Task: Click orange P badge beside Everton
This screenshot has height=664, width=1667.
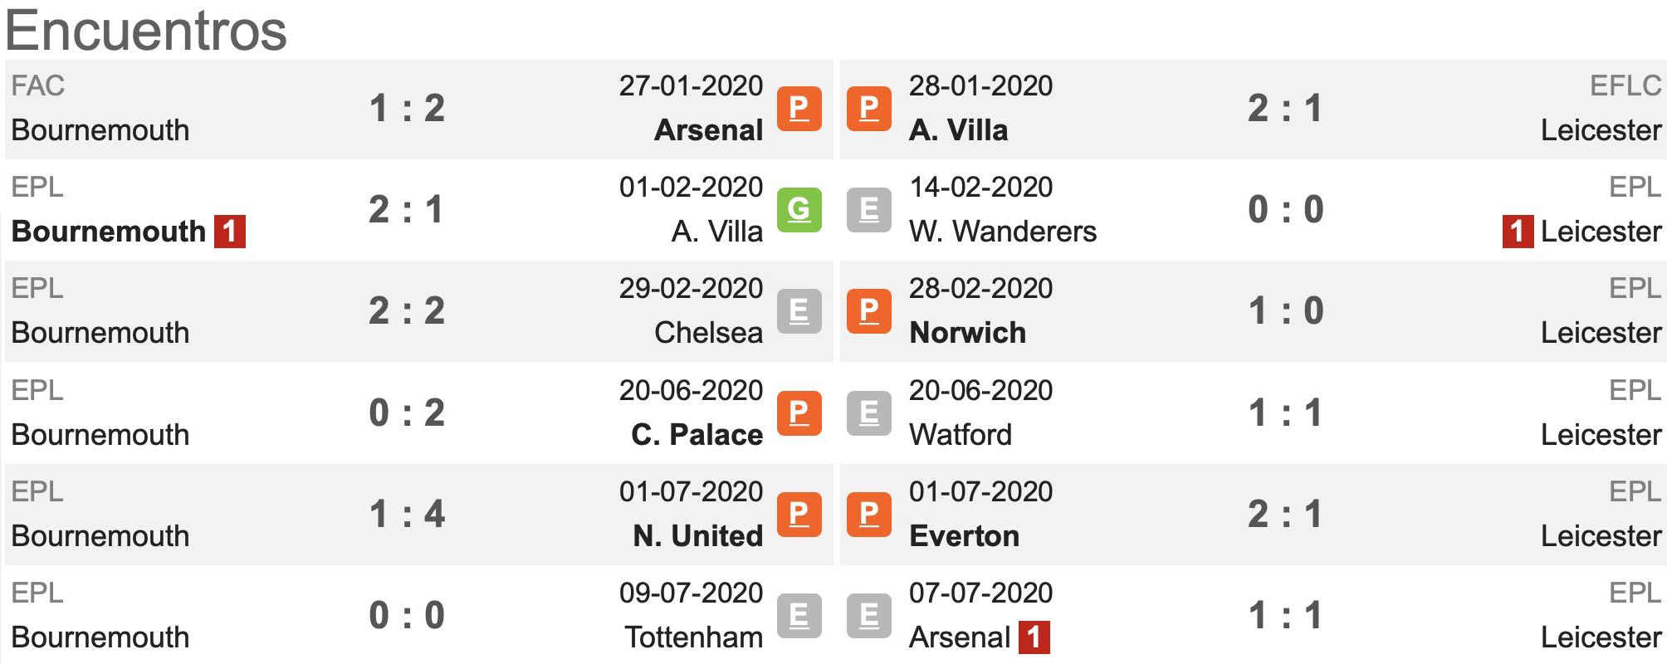Action: 868,515
